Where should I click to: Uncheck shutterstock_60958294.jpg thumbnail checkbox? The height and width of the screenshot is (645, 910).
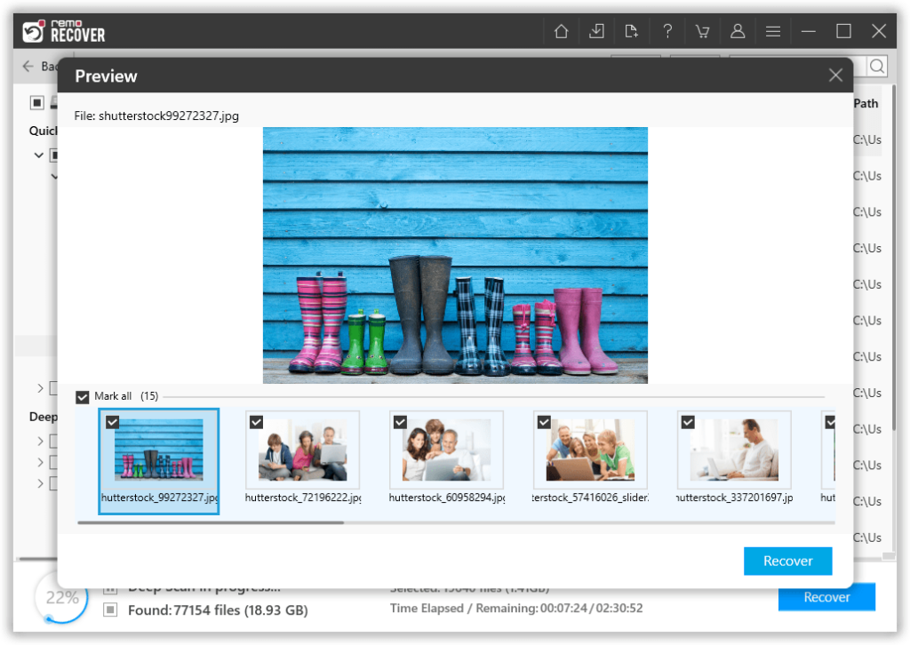[x=399, y=422]
